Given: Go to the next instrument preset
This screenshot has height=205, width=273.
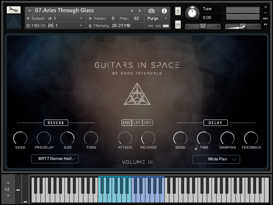Looking at the screenshot, I should click(139, 11).
